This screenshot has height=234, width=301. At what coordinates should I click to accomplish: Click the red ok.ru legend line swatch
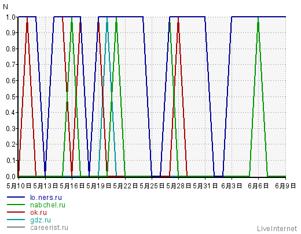(x=16, y=212)
